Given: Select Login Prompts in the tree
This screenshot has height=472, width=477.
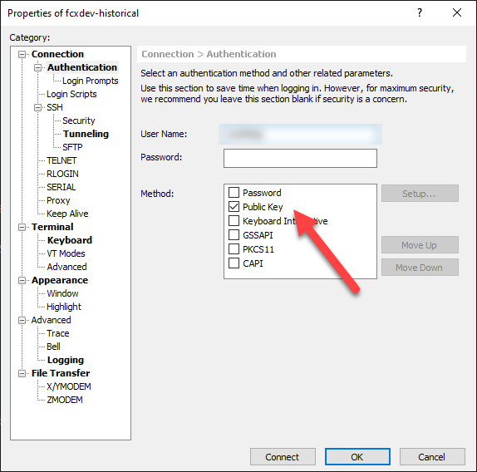Looking at the screenshot, I should [91, 81].
